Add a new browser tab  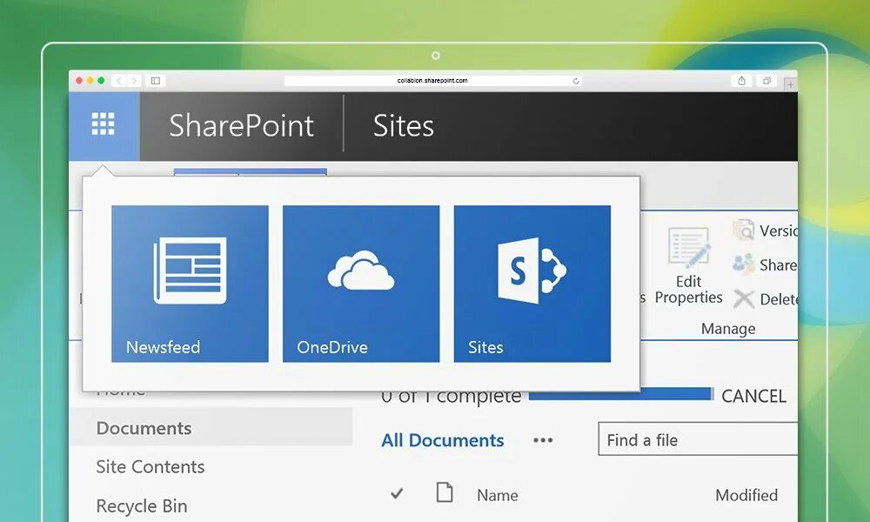(791, 84)
